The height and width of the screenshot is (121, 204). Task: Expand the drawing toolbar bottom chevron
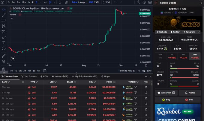pyautogui.click(x=4, y=72)
